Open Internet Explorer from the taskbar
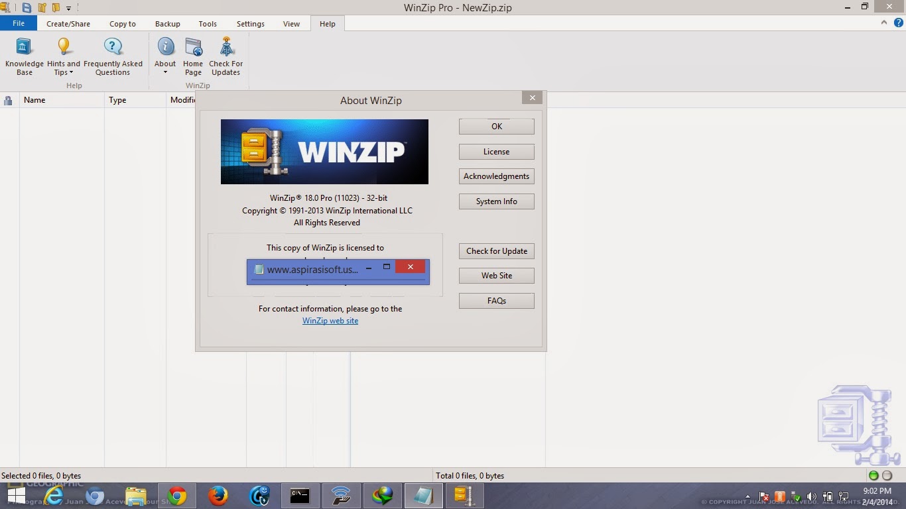This screenshot has width=906, height=509. [x=54, y=496]
